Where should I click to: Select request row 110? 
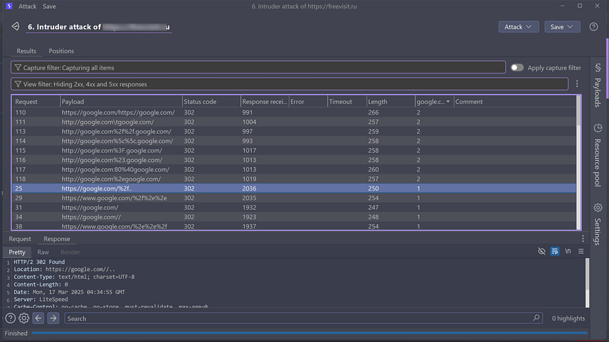pos(294,113)
